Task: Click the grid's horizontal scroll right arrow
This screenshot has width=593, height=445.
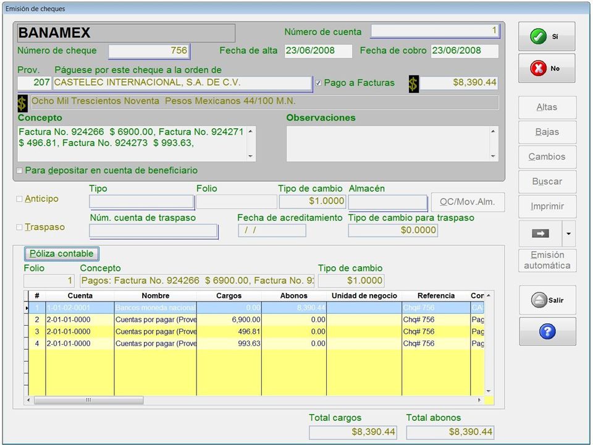Action: point(479,400)
